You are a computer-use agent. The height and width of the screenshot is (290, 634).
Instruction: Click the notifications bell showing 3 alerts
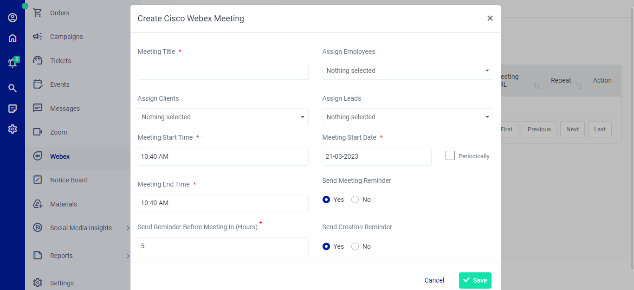pos(13,64)
